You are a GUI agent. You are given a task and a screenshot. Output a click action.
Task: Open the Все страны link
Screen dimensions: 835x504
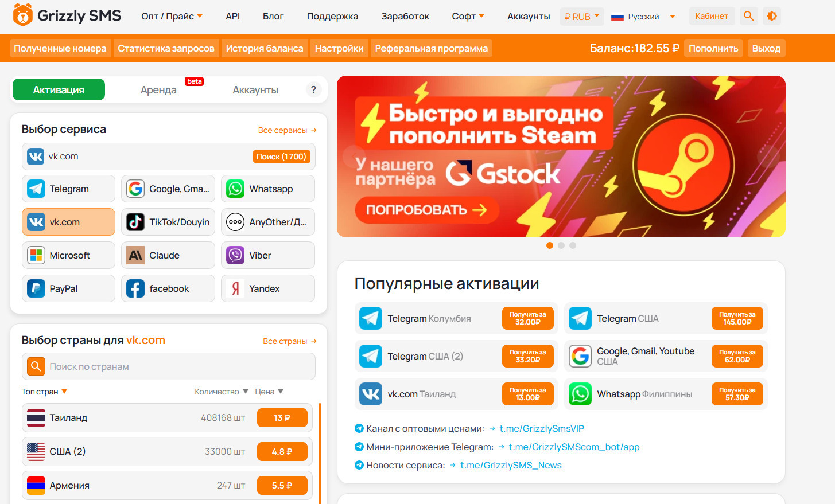click(290, 341)
